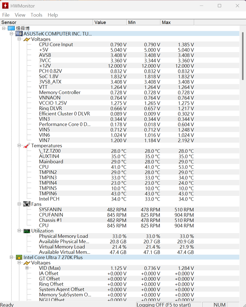Click the CPU temperature max value 53.0 °C
The height and width of the screenshot is (307, 246).
tap(186, 167)
